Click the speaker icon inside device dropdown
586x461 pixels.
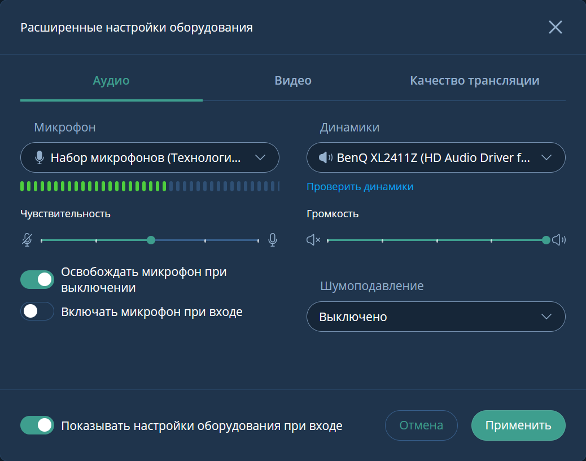tap(326, 157)
